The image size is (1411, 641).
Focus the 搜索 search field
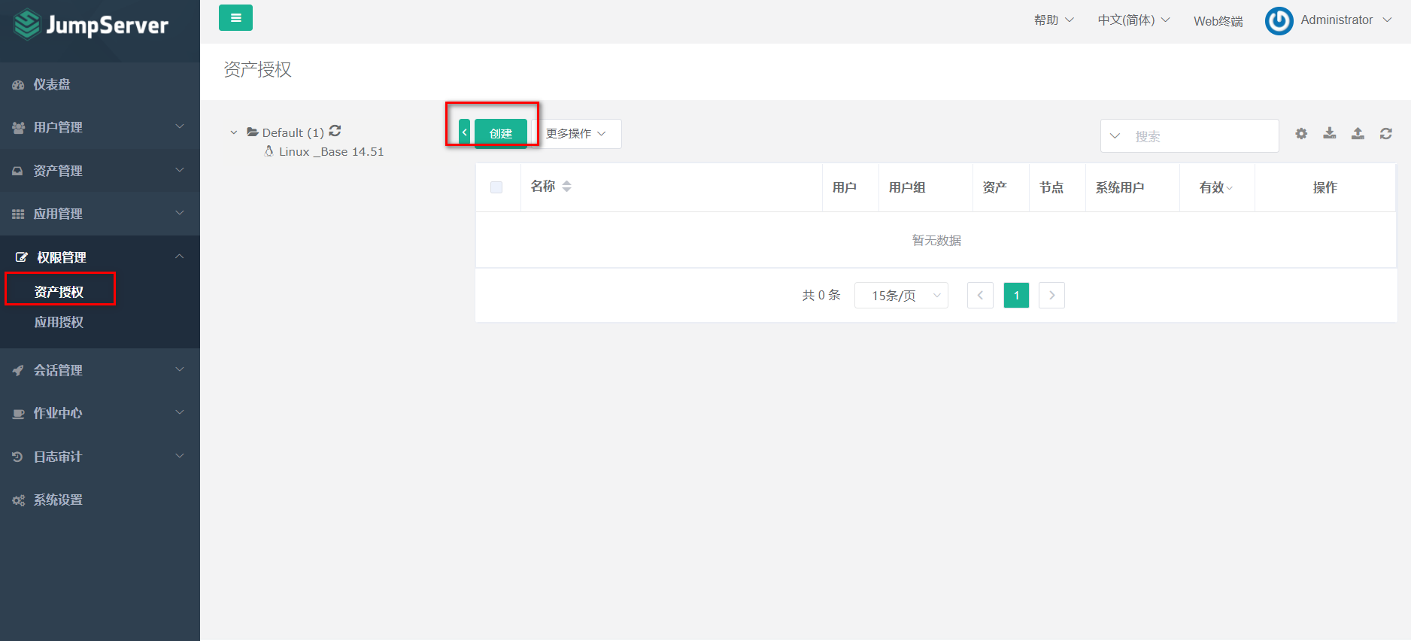[x=1203, y=136]
